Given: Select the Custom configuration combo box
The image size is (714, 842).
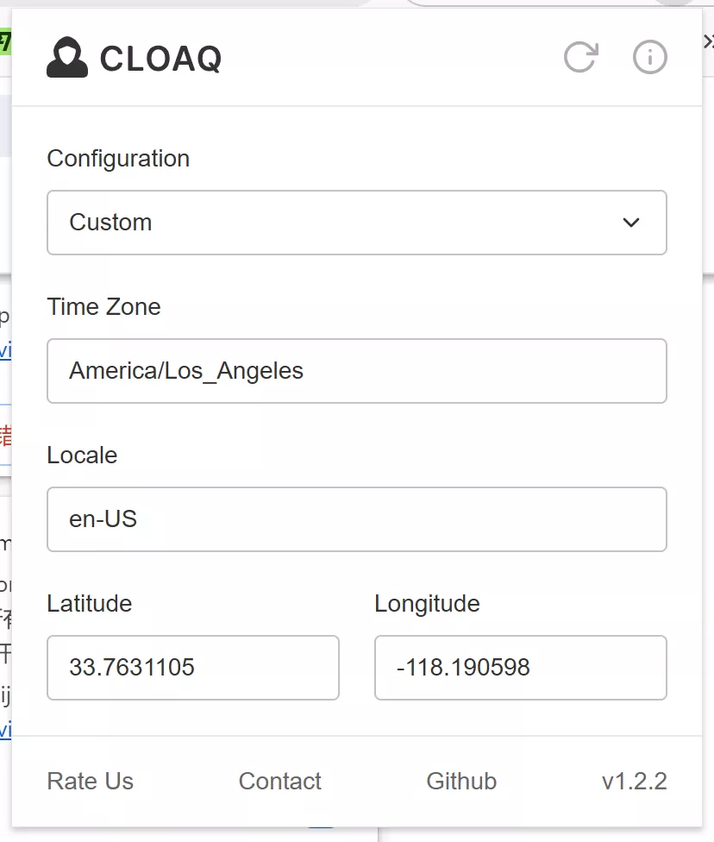Looking at the screenshot, I should (345, 223).
